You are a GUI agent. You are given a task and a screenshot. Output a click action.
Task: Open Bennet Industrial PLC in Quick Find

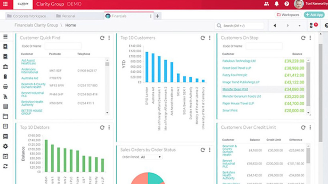32,94
